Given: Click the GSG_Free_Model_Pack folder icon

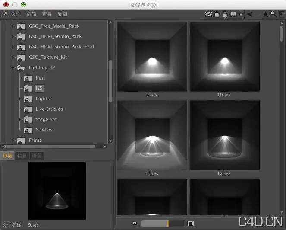Looking at the screenshot, I should (x=21, y=26).
